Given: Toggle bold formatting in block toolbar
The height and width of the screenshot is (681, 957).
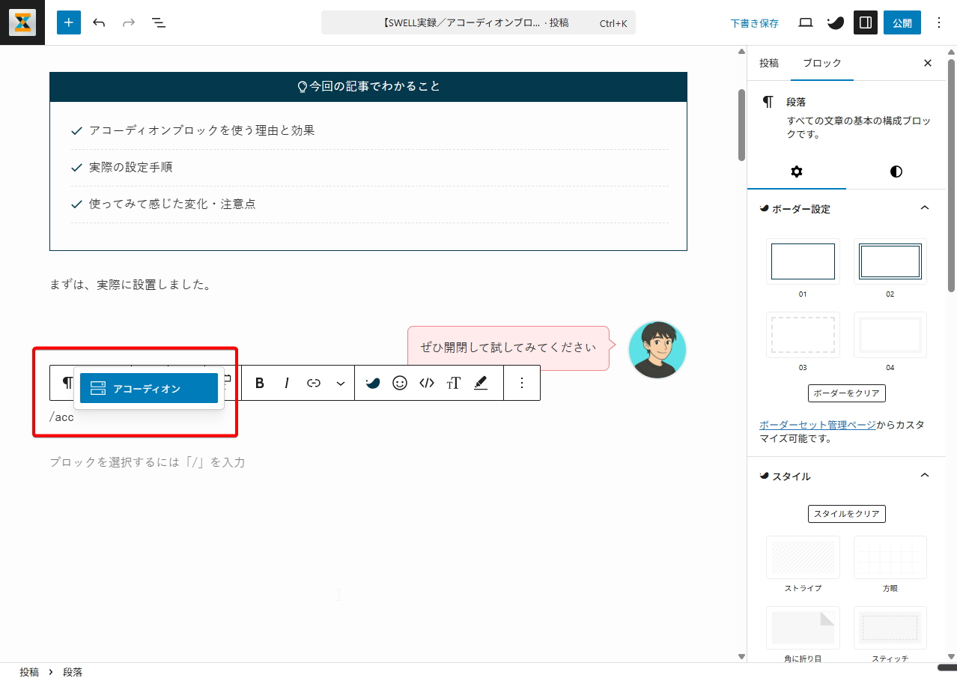Looking at the screenshot, I should (260, 383).
